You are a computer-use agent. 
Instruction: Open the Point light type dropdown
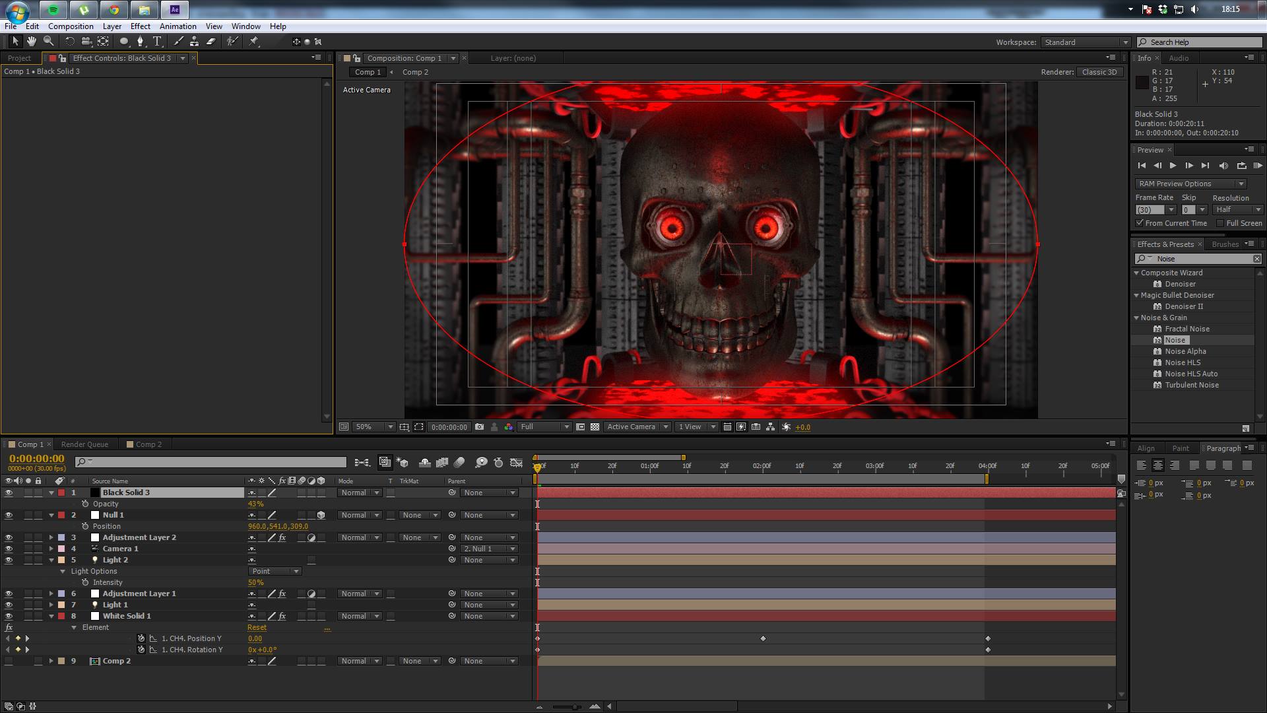(275, 571)
